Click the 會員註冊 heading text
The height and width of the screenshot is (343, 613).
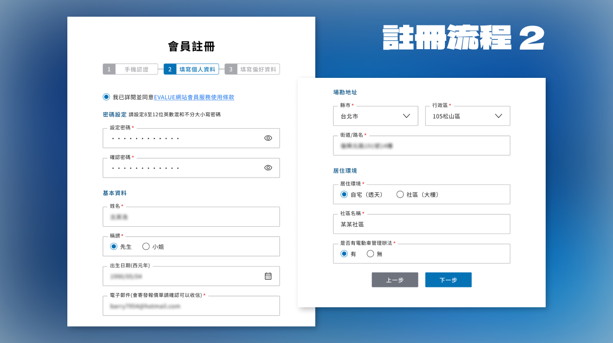[191, 46]
